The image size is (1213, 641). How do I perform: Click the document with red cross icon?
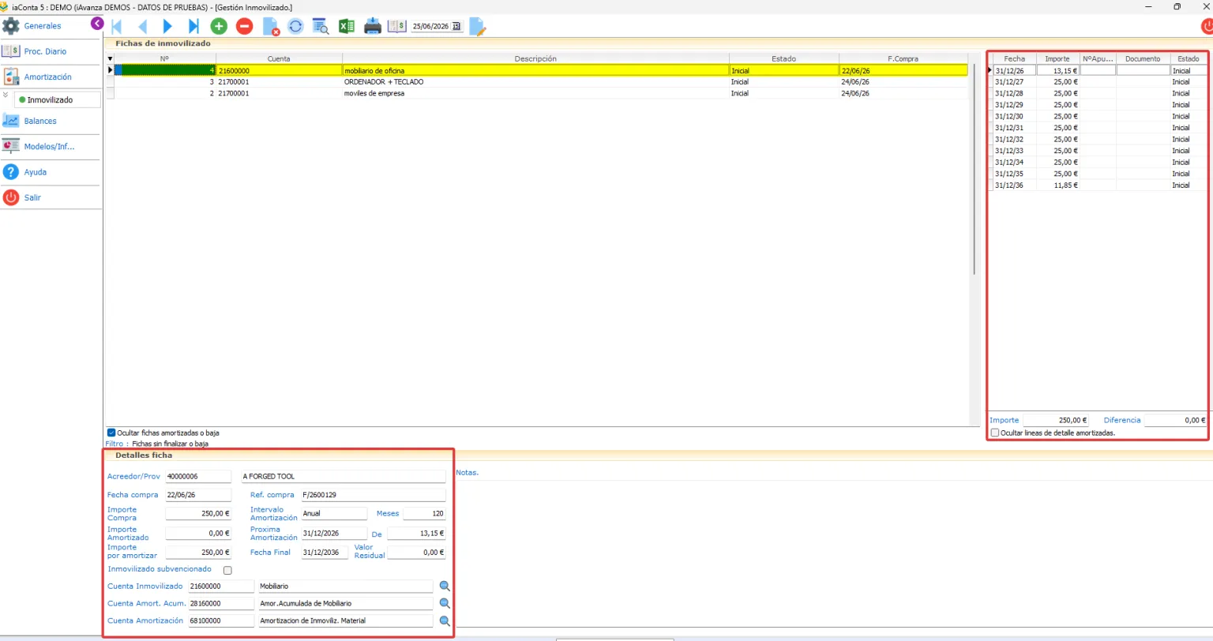click(270, 26)
